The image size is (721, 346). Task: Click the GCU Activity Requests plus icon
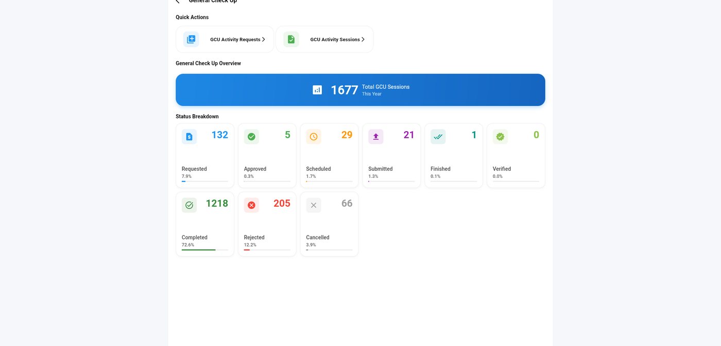(x=191, y=39)
